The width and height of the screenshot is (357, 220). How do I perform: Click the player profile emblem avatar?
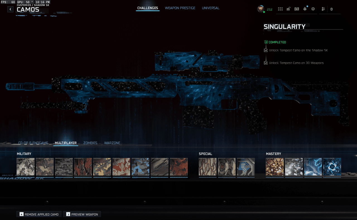(x=260, y=9)
